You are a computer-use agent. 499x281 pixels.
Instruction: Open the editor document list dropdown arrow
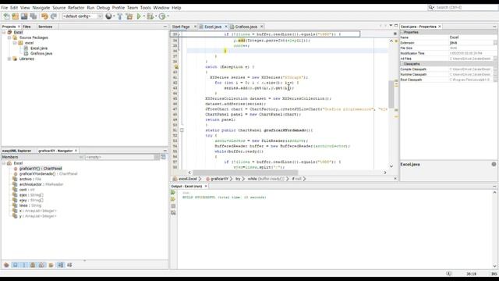[x=391, y=26]
